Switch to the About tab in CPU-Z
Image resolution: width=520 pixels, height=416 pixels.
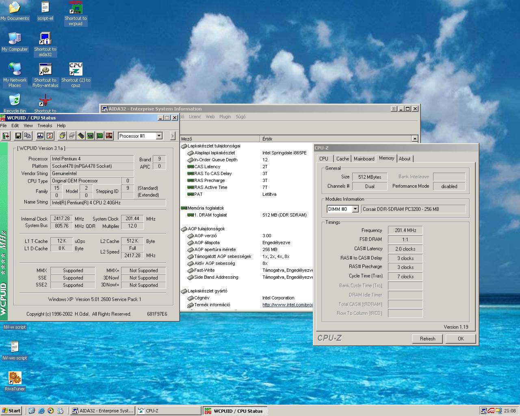tap(405, 159)
